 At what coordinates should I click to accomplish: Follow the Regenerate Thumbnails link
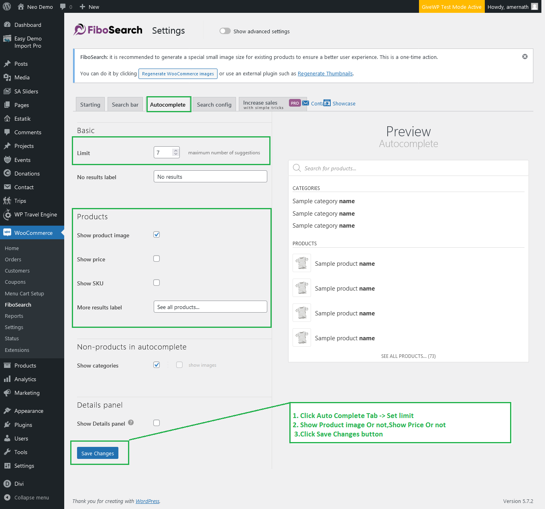click(325, 74)
